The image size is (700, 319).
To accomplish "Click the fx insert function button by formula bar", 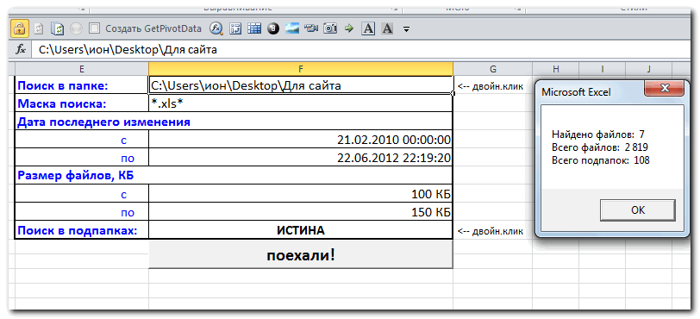I will [21, 50].
